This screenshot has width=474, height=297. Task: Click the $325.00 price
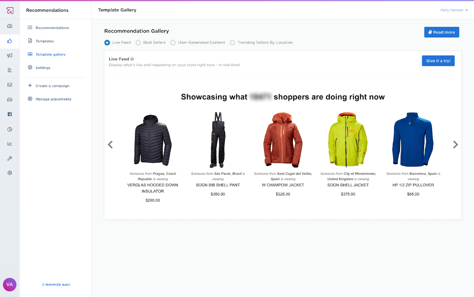coord(283,194)
